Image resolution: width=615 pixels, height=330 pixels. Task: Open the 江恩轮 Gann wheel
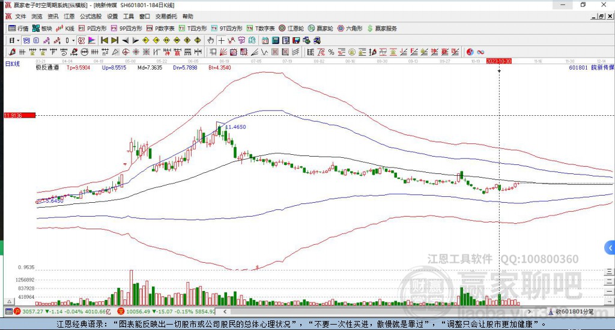point(291,28)
